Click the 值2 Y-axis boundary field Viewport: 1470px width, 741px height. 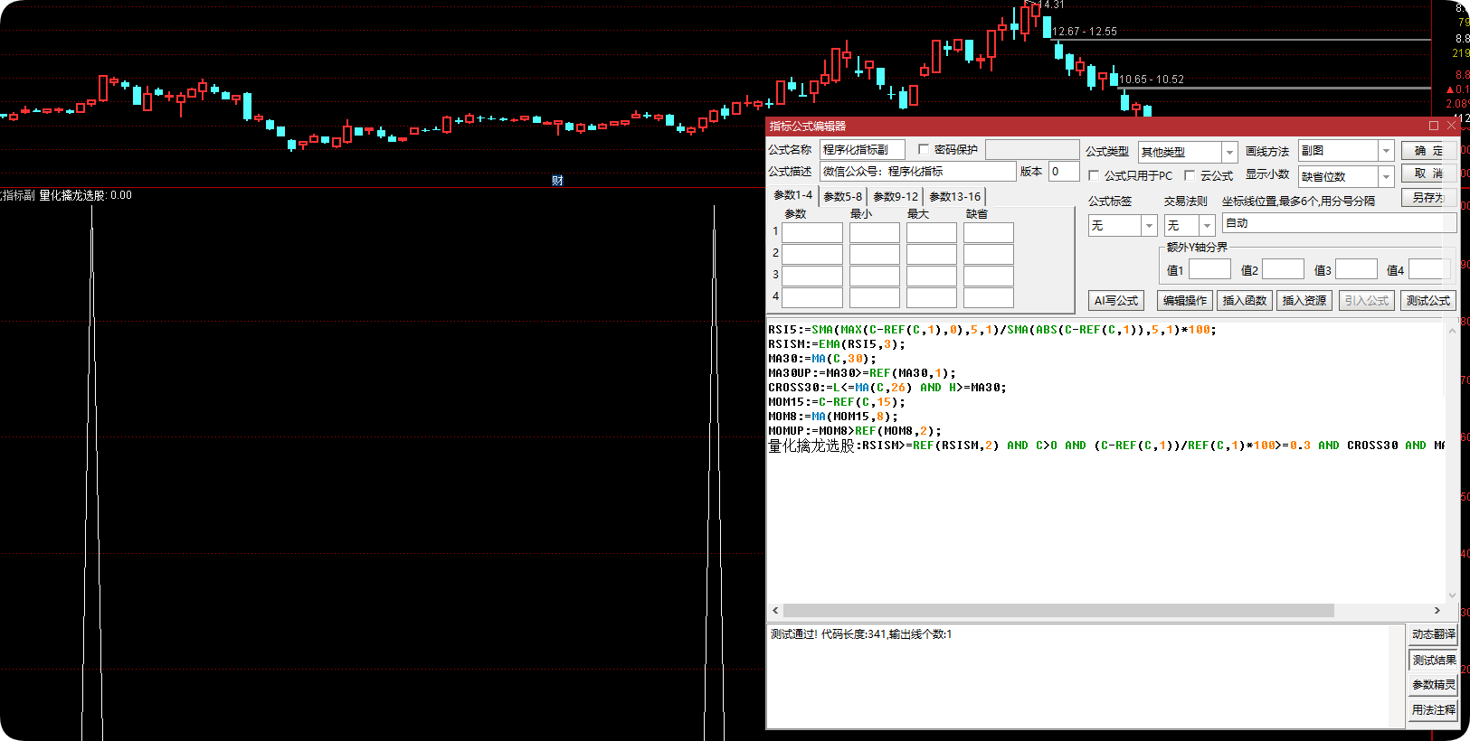[x=1284, y=269]
